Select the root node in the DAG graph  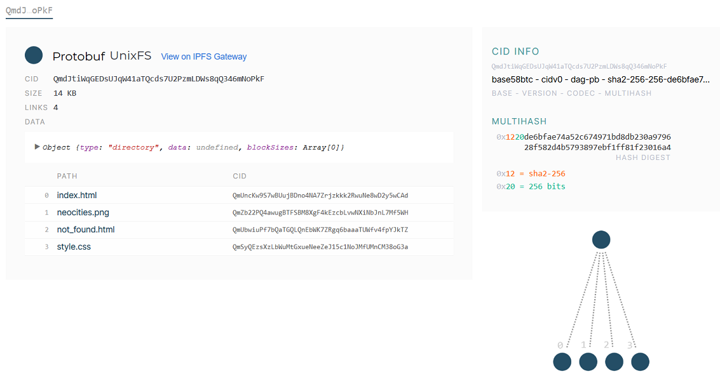[601, 239]
